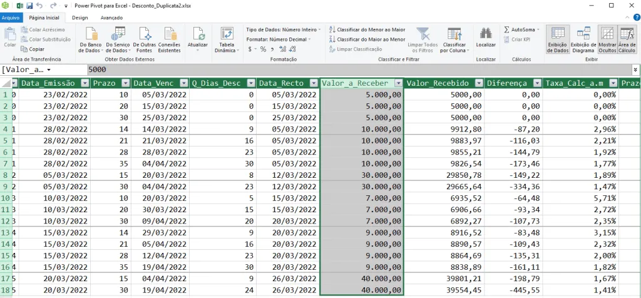This screenshot has width=641, height=298.
Task: Open Power Pivot help question mark
Action: point(637,17)
